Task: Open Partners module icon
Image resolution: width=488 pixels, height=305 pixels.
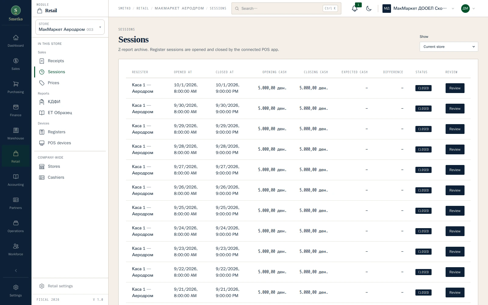Action: (x=16, y=200)
